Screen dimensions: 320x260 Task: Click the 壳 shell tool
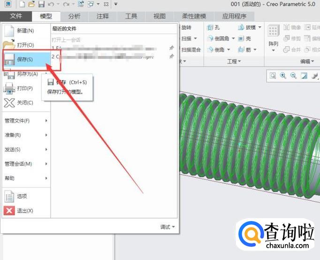[x=244, y=39]
